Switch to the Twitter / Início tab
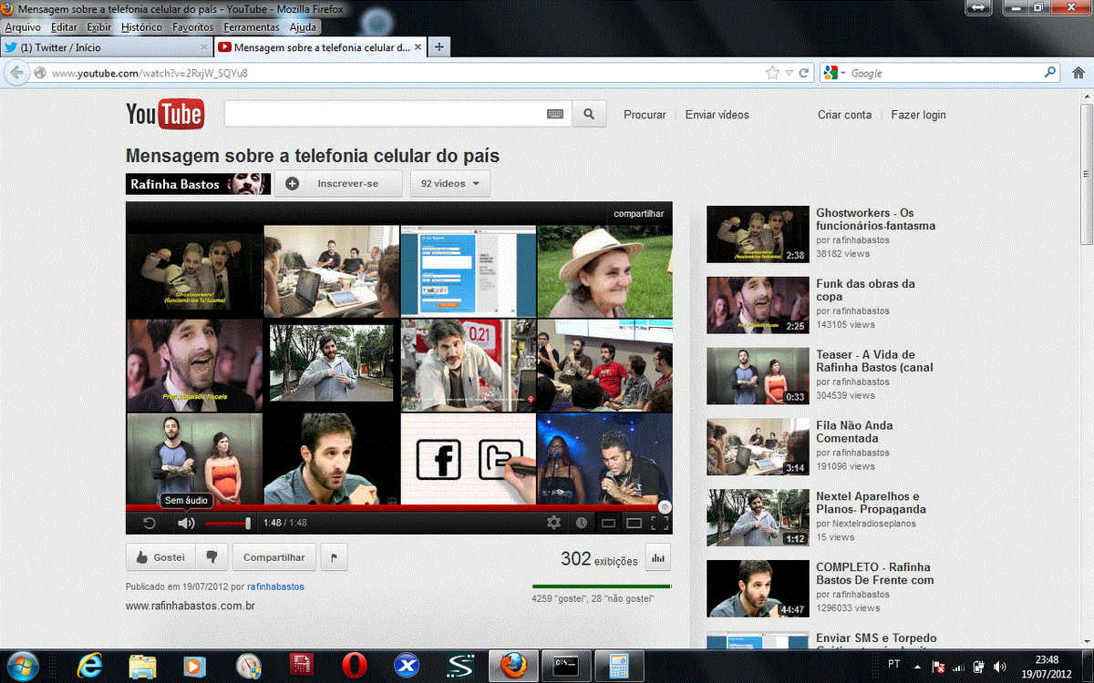The width and height of the screenshot is (1094, 683). tap(105, 47)
